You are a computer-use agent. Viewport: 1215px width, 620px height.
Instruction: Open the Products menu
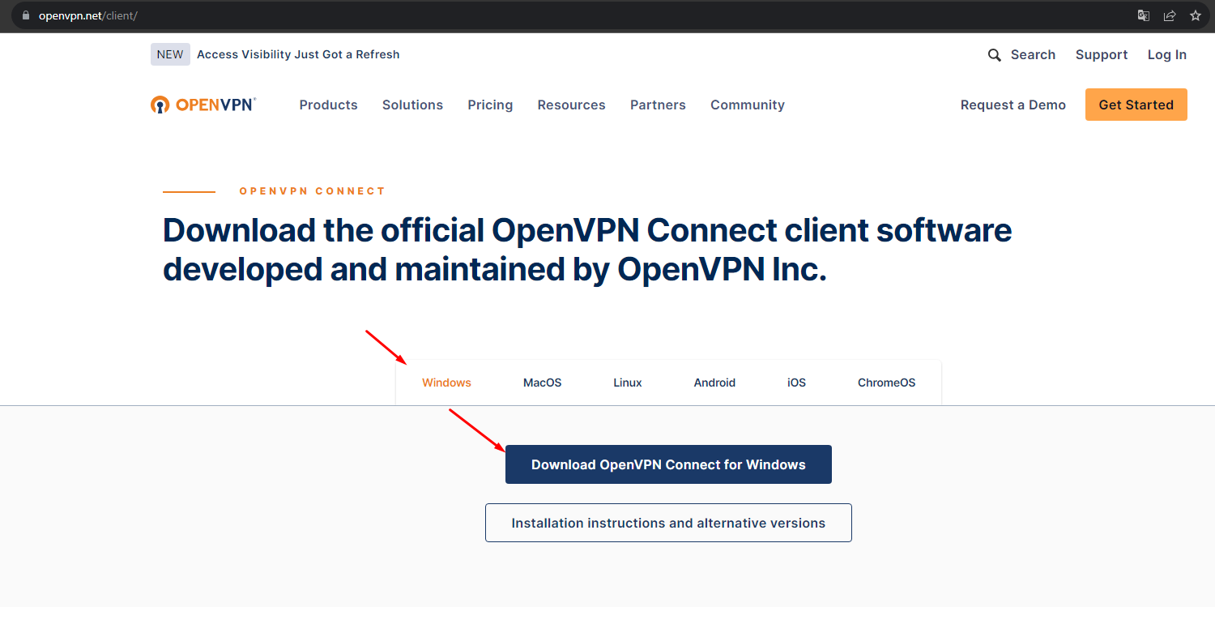coord(328,105)
